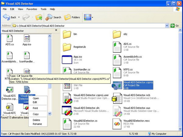This screenshot has width=183, height=137.
Task: Select the Visual ADS Detector.csproj.user icon
Action: click(x=67, y=98)
